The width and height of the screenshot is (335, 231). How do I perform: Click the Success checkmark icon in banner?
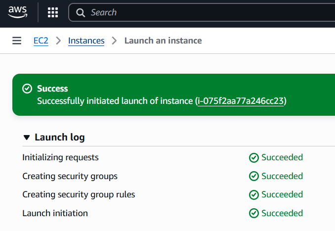(x=27, y=89)
